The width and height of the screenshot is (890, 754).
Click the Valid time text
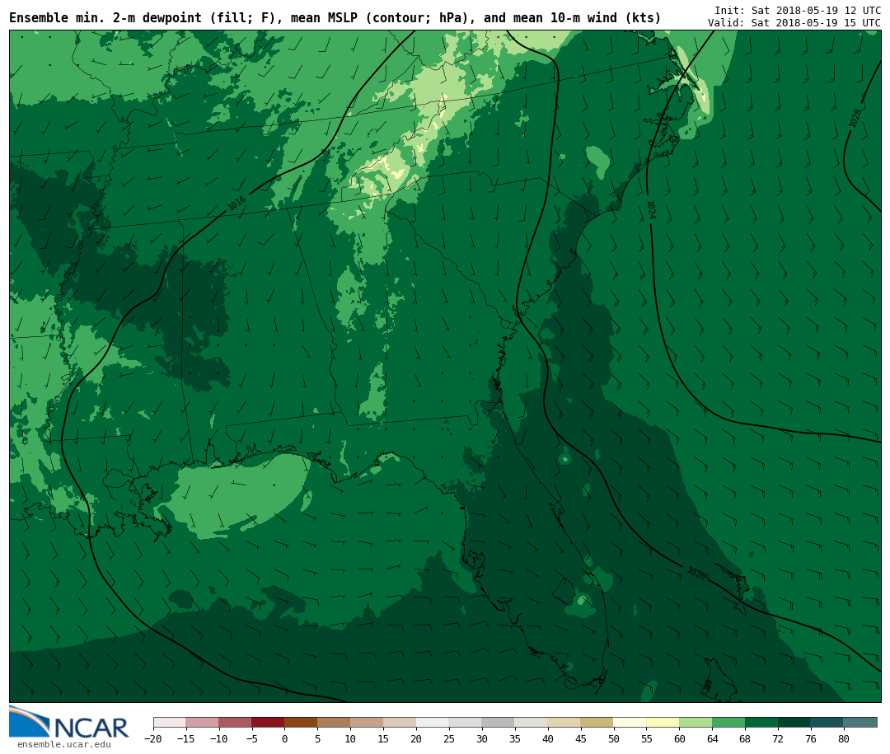794,23
